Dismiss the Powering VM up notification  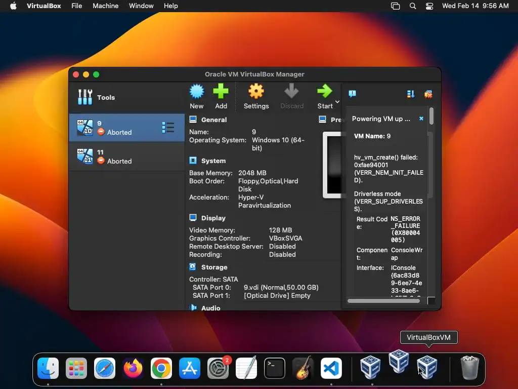421,119
